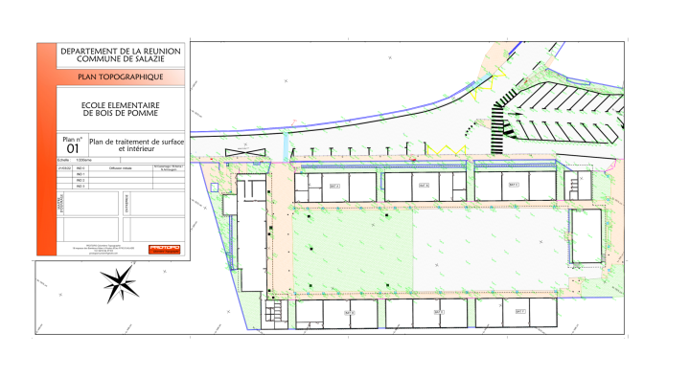The height and width of the screenshot is (376, 690).
Task: Click 'ECOLE ELEMENTAIRE DE BOIS DE POMME' text
Action: click(x=121, y=109)
